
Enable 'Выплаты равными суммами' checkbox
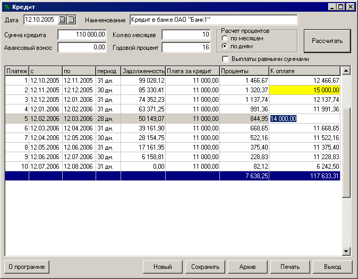click(225, 59)
